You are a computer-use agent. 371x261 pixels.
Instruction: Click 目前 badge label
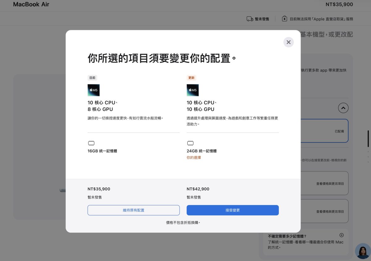[92, 78]
